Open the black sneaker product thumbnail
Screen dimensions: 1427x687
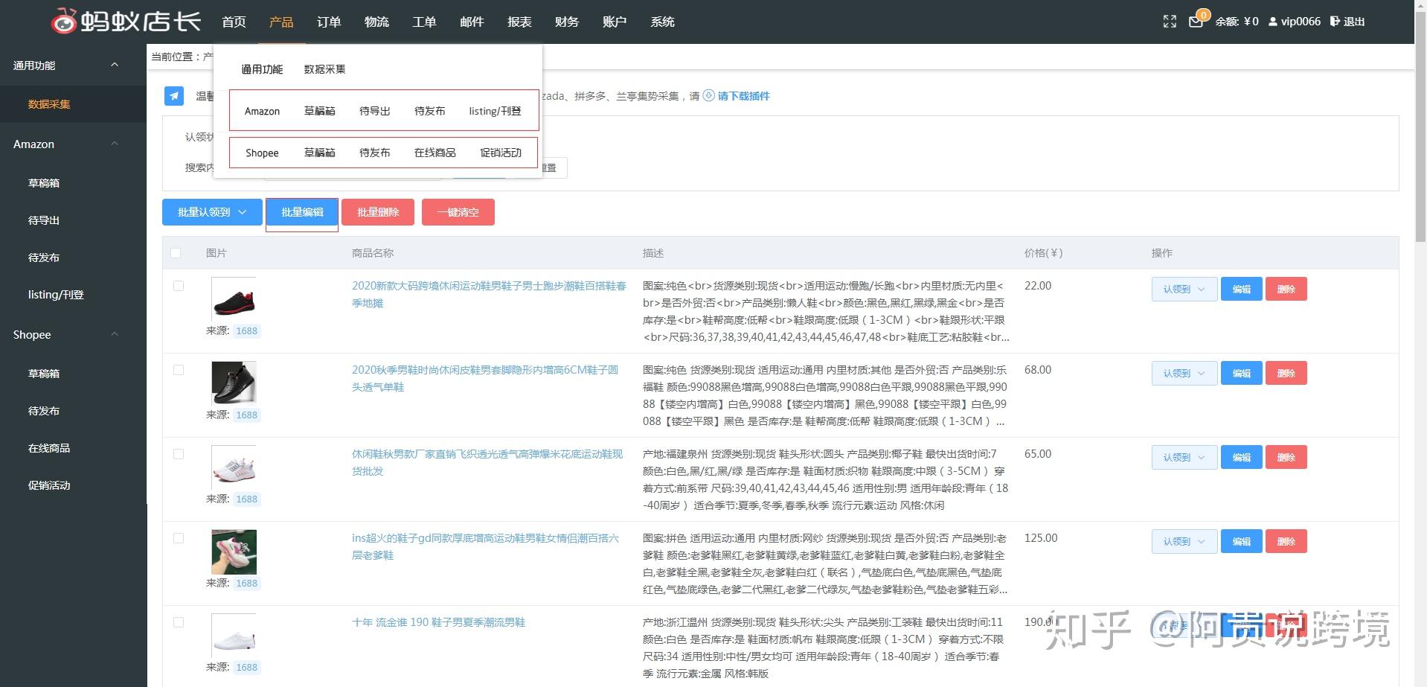click(x=234, y=299)
